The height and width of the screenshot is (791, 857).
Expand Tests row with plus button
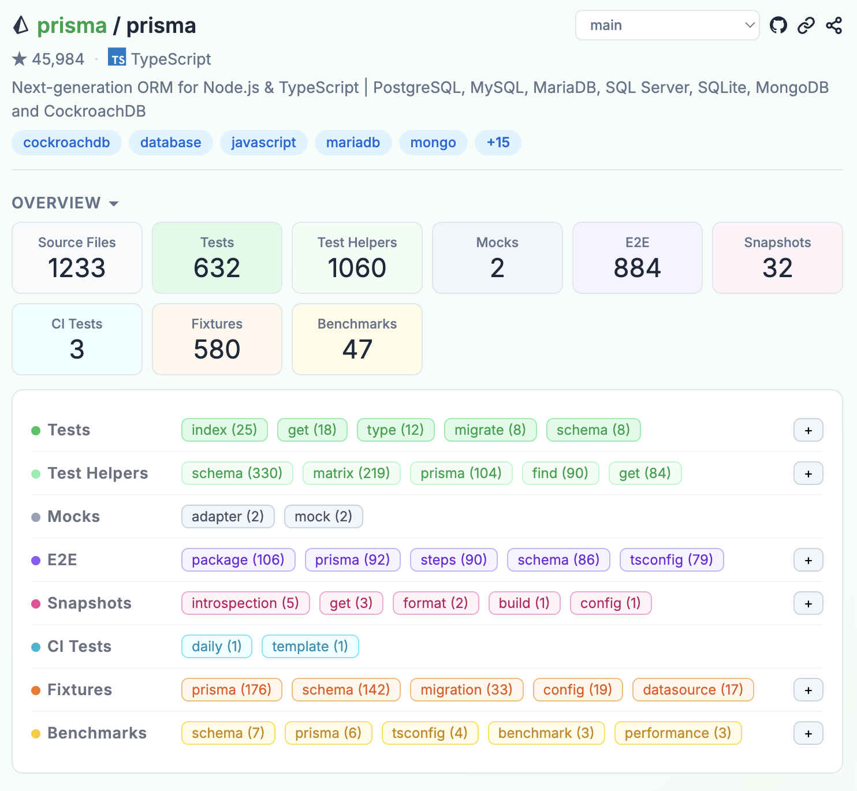(x=808, y=430)
